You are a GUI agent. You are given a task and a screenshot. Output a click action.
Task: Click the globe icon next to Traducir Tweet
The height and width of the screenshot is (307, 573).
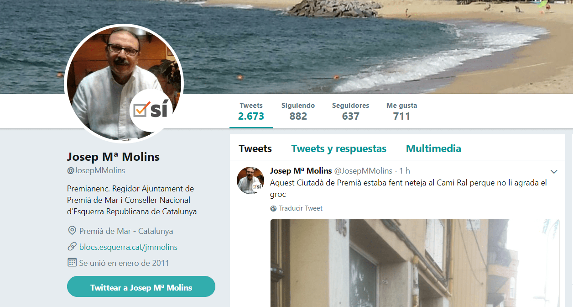click(x=273, y=208)
